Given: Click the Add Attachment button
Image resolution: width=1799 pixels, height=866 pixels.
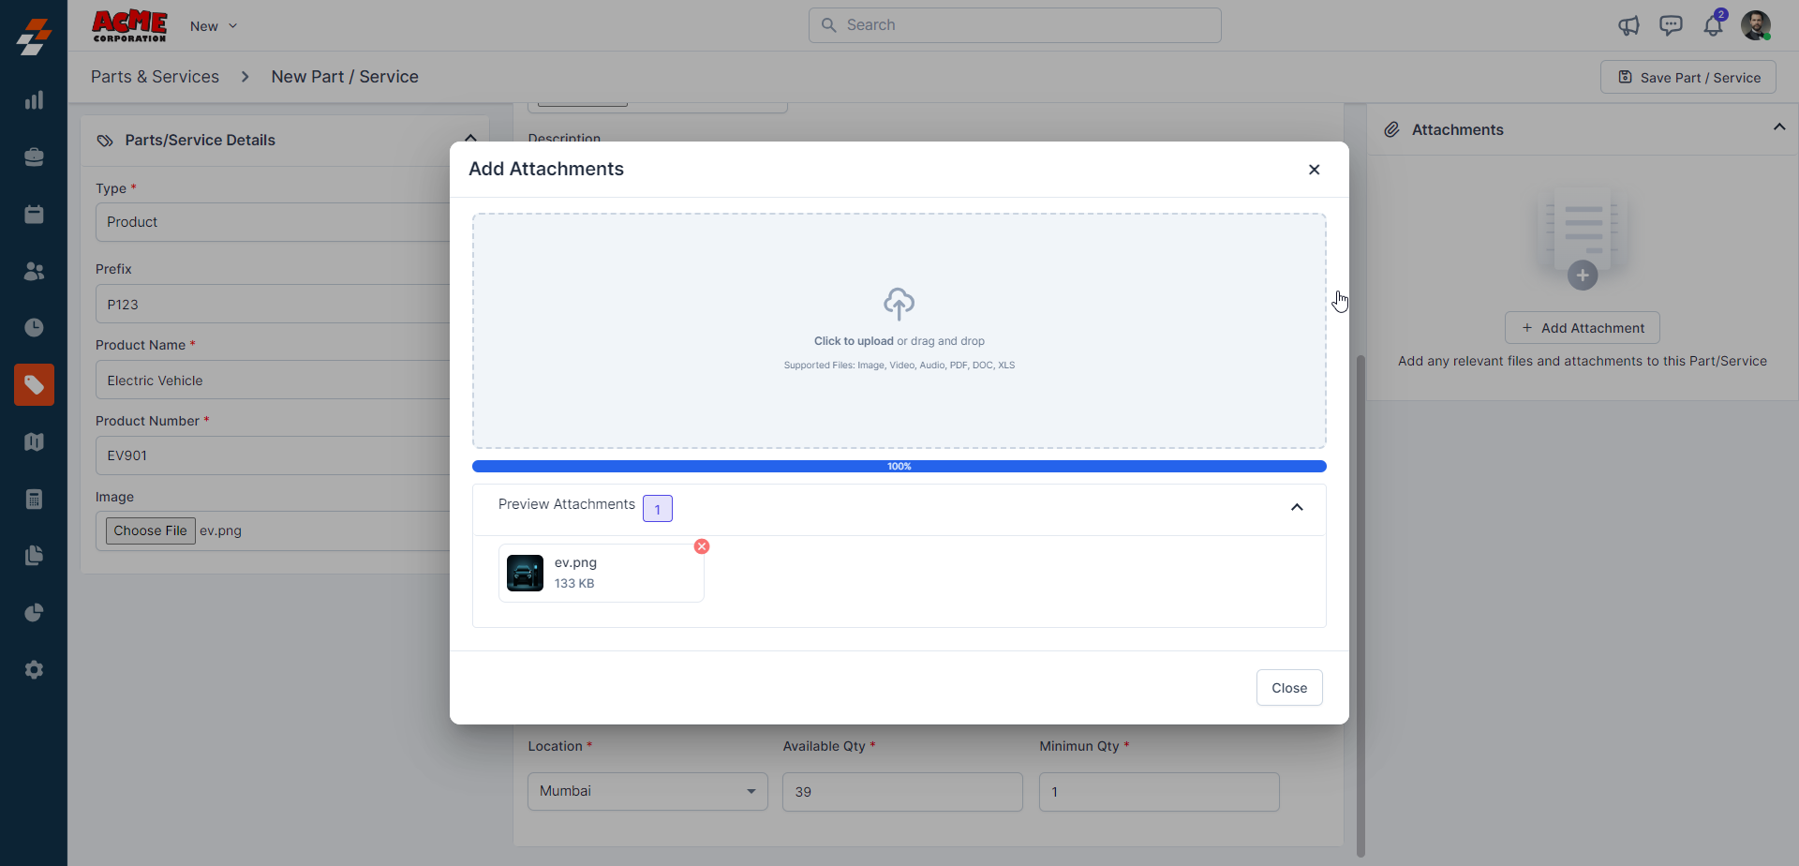Looking at the screenshot, I should (1583, 328).
